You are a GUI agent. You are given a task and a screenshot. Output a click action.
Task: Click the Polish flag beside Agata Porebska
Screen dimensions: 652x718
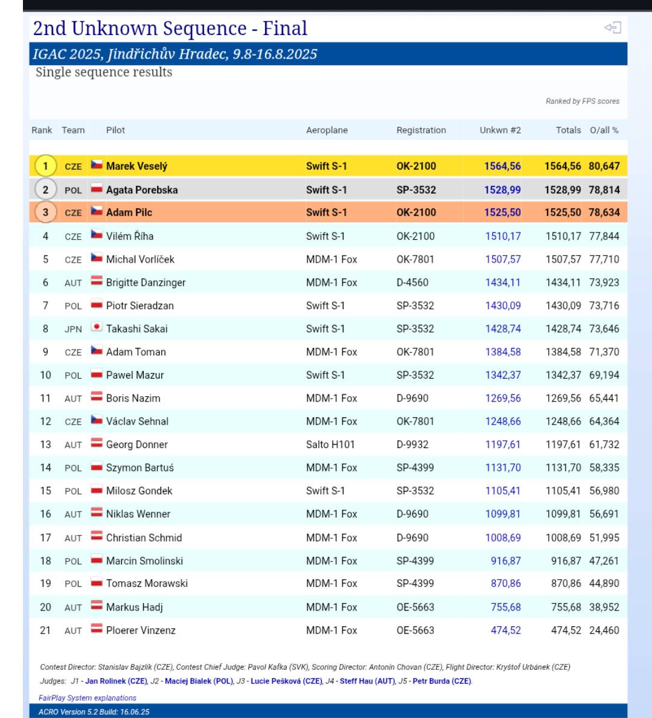point(97,189)
